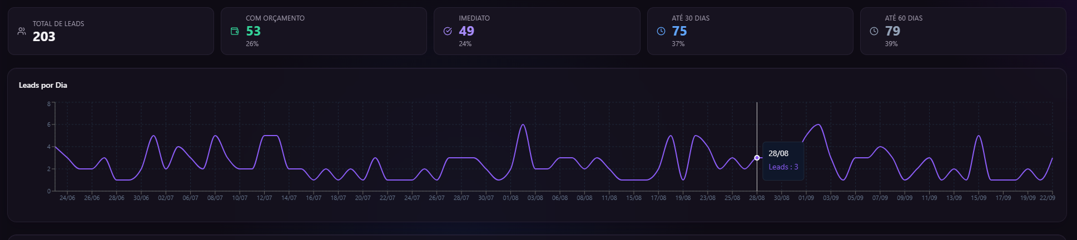Screen dimensions: 1077x240
Task: Click the Imediato card heading
Action: pyautogui.click(x=474, y=18)
